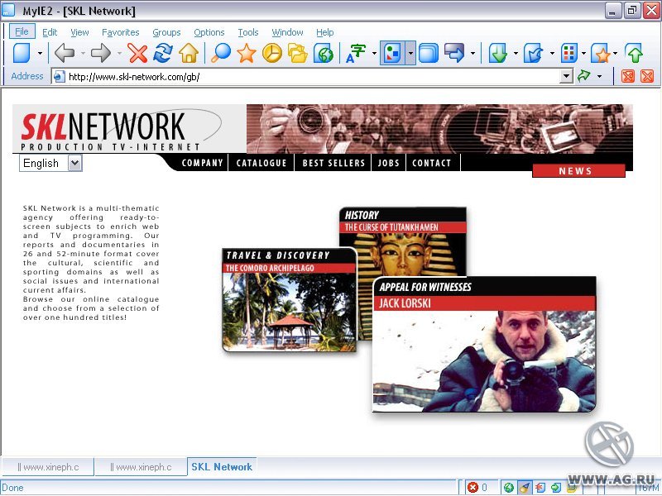Open the Tools menu

[247, 32]
